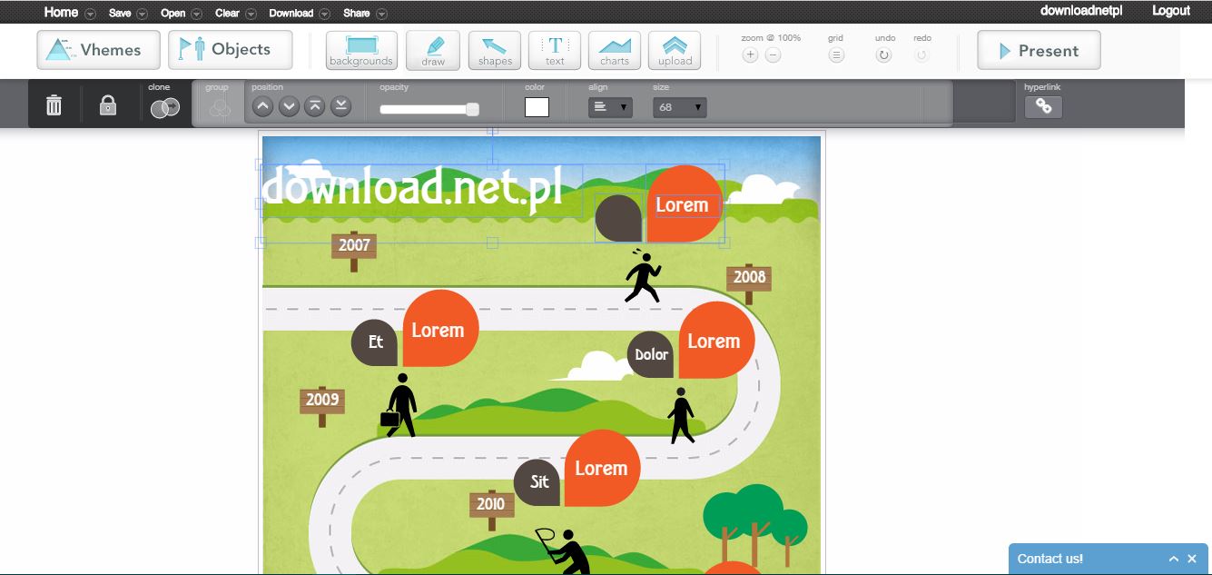Select the orange Lorem bubble beside Sit
The height and width of the screenshot is (575, 1212).
pyautogui.click(x=602, y=468)
